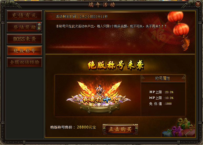Switch to the 登陆奖励 tab
The image size is (203, 145).
click(x=24, y=27)
